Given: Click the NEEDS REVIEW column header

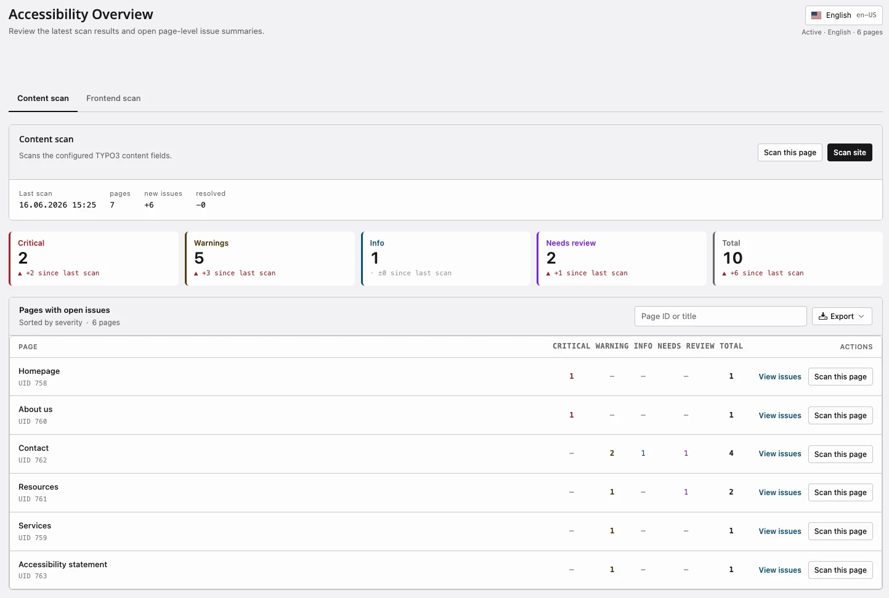Looking at the screenshot, I should click(x=686, y=347).
